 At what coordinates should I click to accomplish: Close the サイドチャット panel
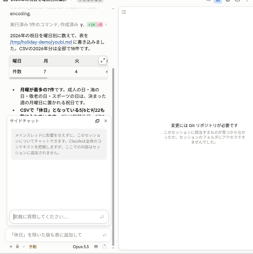pyautogui.click(x=106, y=121)
